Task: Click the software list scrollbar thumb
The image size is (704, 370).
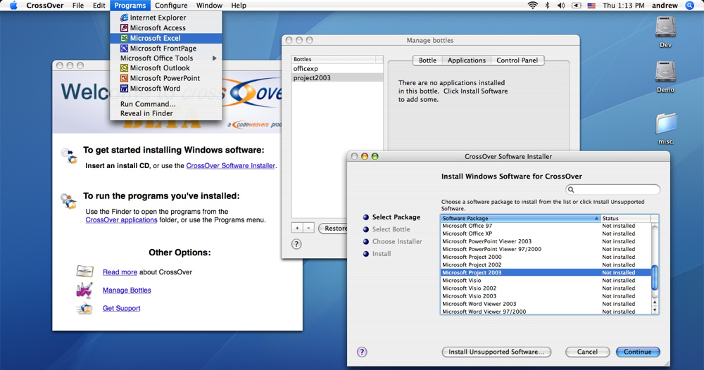Action: pos(655,278)
